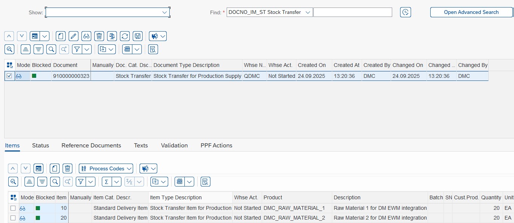Click the Product column header in Items
This screenshot has height=223, width=514.
297,197
